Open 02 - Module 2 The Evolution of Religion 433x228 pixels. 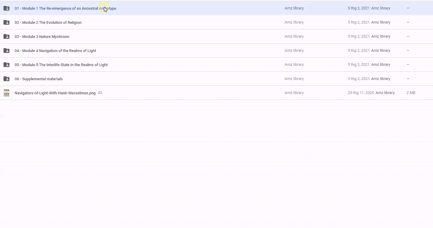48,22
